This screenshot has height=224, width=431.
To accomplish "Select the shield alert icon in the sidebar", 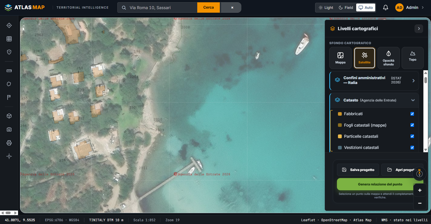I will [x=9, y=52].
